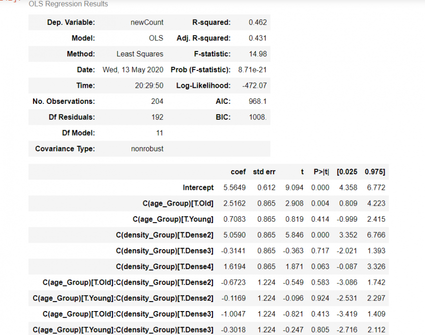Select the Dep. Variable value newCount
The image size is (425, 335).
(146, 22)
